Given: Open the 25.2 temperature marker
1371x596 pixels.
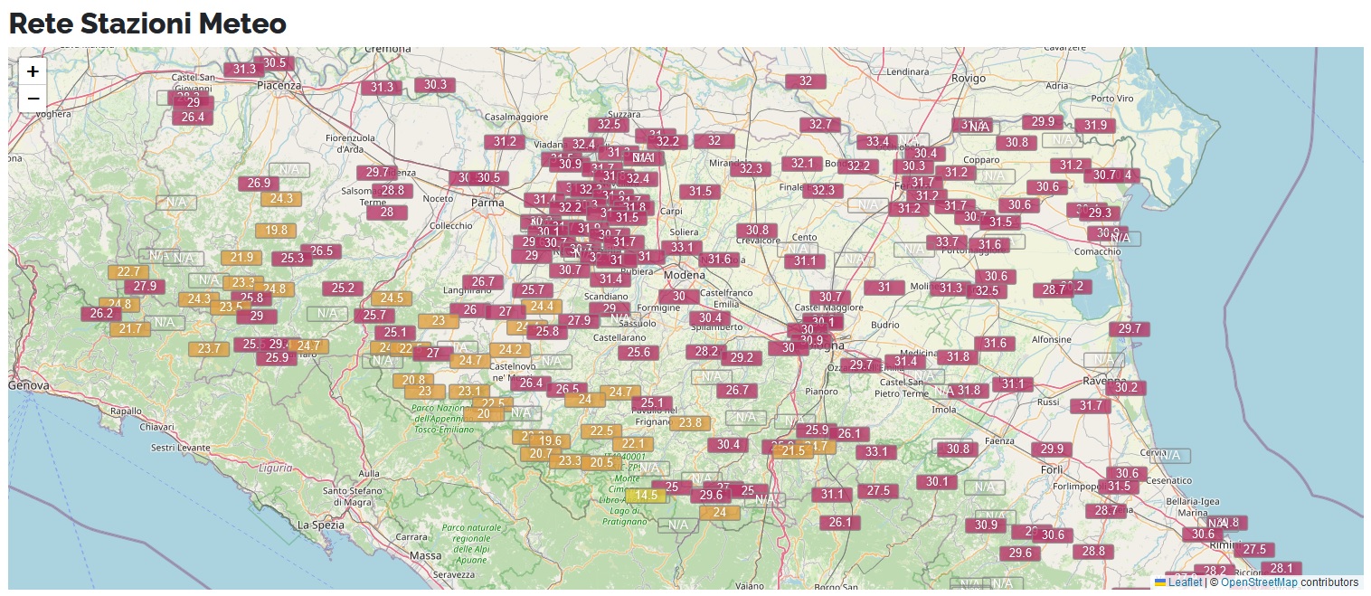Looking at the screenshot, I should 343,289.
